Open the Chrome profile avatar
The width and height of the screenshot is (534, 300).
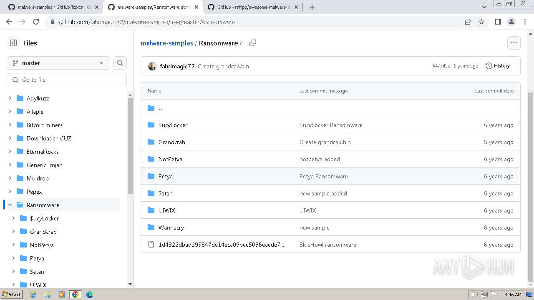511,22
